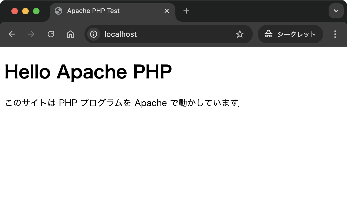The image size is (347, 203).
Task: Click the Hello Apache PHP heading
Action: click(88, 72)
